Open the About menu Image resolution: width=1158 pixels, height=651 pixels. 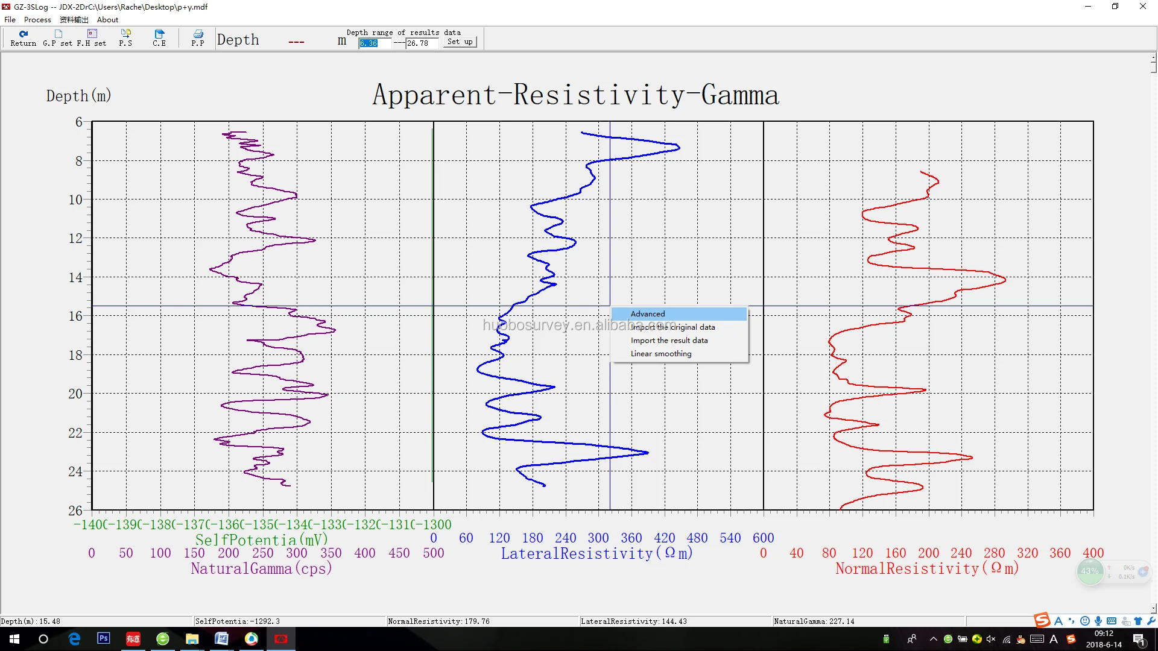pos(107,19)
